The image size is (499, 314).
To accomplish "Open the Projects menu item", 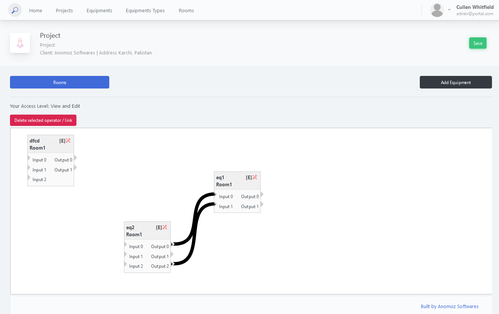I will click(64, 10).
